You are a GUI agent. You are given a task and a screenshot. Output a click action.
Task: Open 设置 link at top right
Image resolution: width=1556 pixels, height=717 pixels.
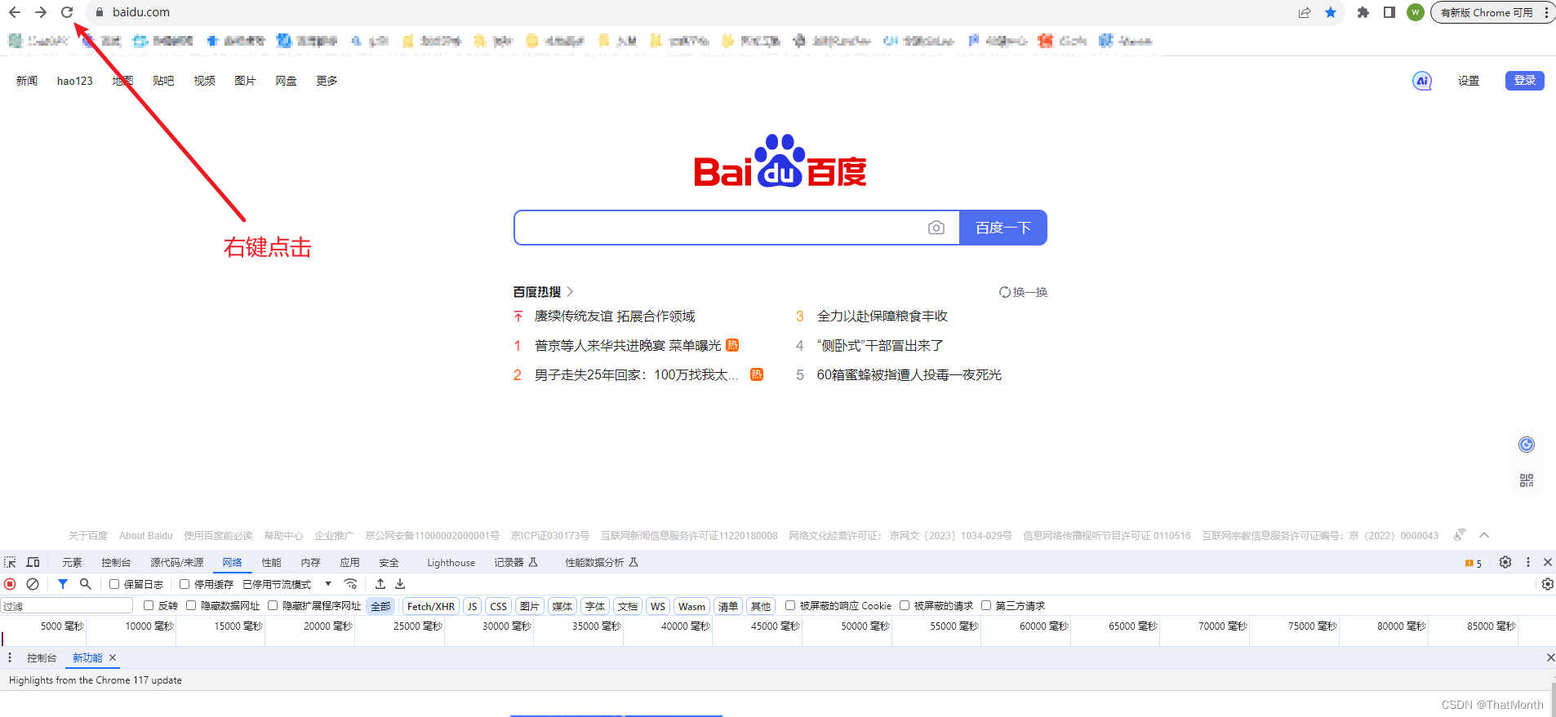pos(1469,81)
